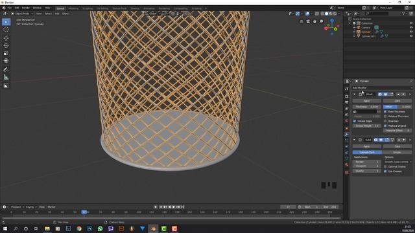
Task: Toggle the Relative Thickness checkbox
Action: pyautogui.click(x=385, y=116)
